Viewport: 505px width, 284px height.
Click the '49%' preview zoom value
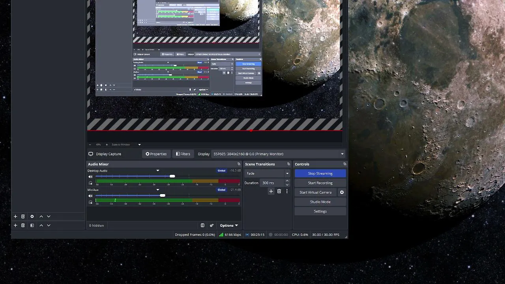tap(98, 145)
